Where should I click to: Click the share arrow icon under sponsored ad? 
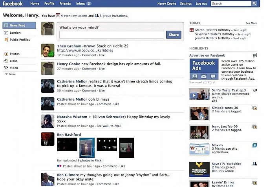[214, 82]
